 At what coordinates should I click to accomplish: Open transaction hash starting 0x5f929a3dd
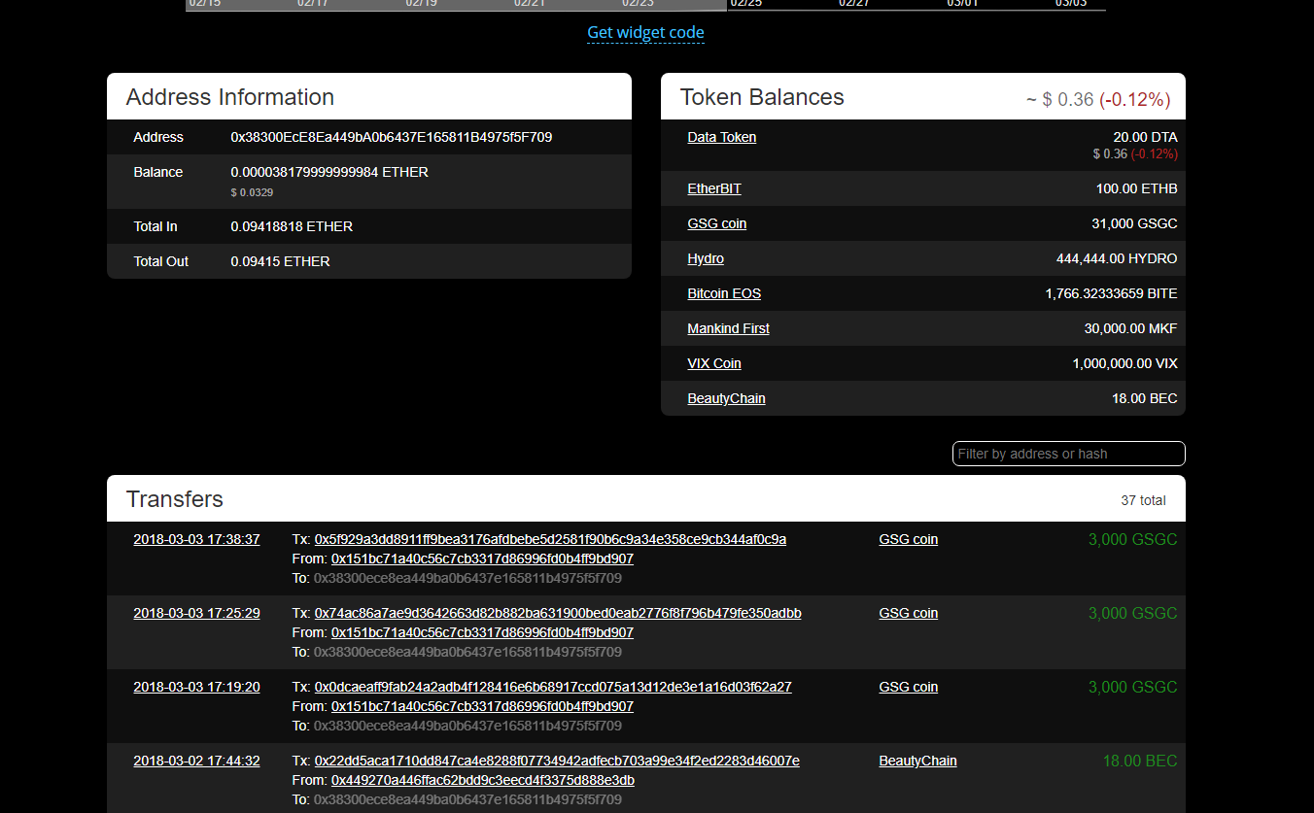pyautogui.click(x=550, y=540)
